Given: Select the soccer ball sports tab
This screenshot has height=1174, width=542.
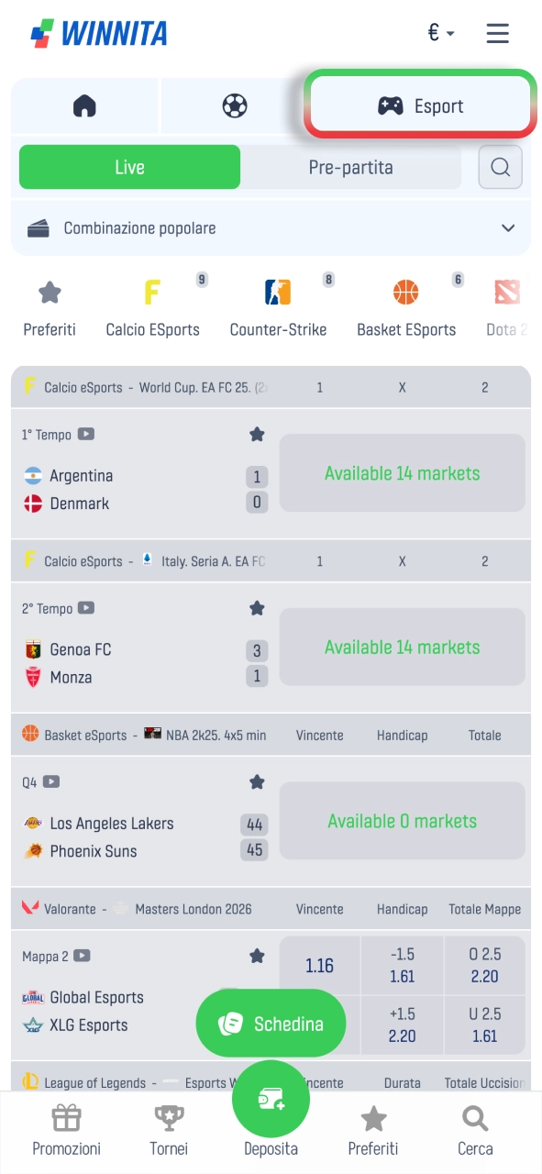Looking at the screenshot, I should coord(235,105).
